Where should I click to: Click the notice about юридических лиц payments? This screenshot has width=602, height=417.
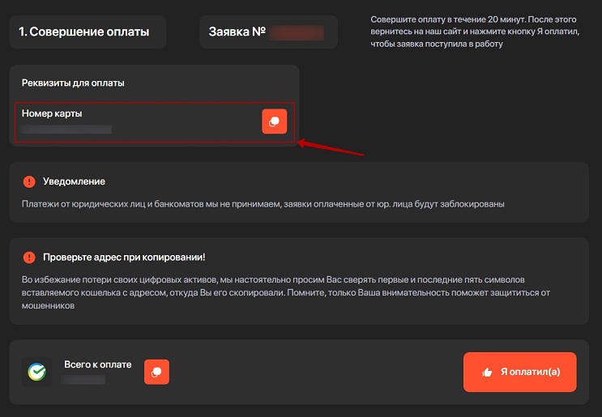[263, 204]
